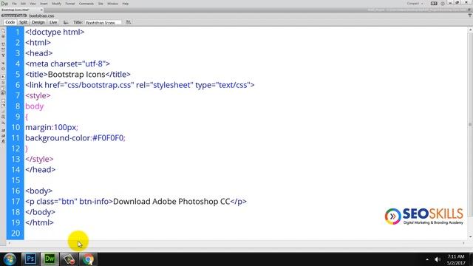473x266 pixels.
Task: Open the Edit menu
Action: click(23, 4)
